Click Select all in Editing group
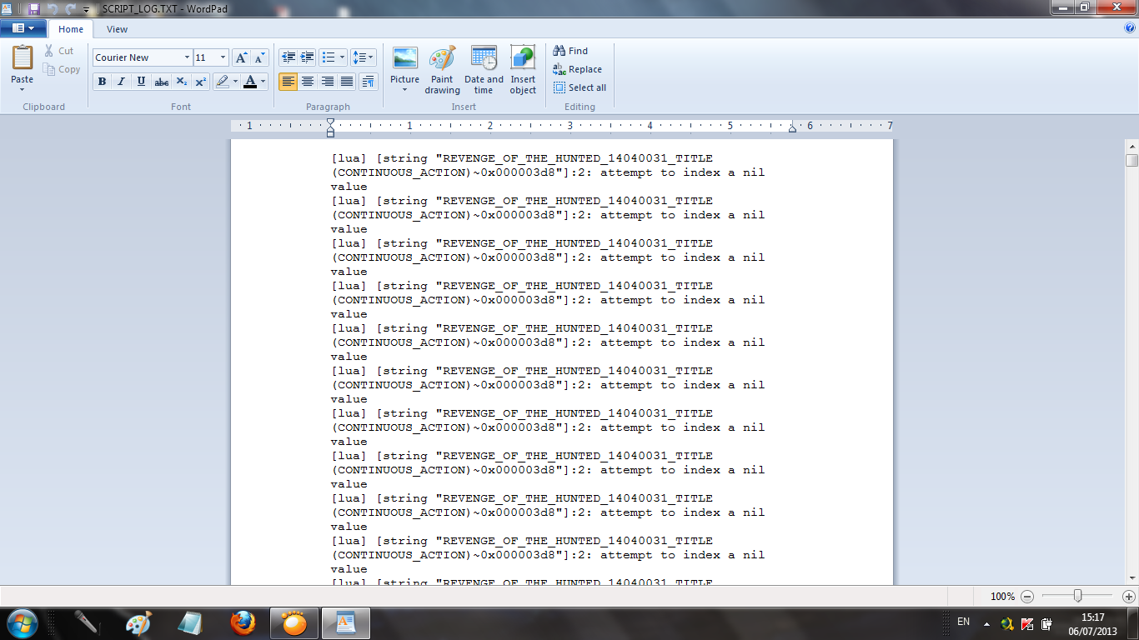1139x640 pixels. tap(580, 87)
